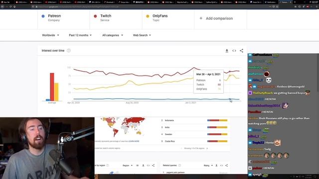Viewport: 319px width, 179px height.
Task: Share the interest by region panel
Action: coord(153,166)
